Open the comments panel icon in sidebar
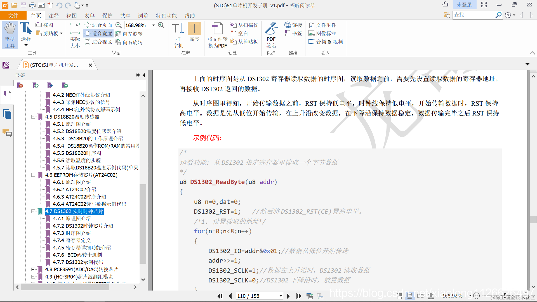Viewport: 537px width, 302px height. [7, 133]
